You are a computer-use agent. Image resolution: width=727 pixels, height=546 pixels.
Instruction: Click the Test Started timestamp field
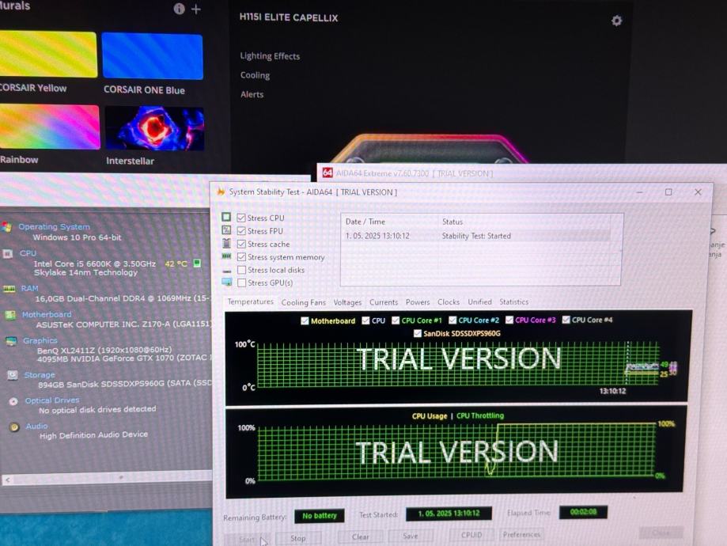(x=449, y=514)
